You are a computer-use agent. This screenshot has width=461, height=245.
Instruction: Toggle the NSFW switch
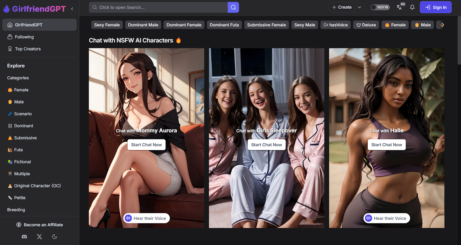click(380, 7)
